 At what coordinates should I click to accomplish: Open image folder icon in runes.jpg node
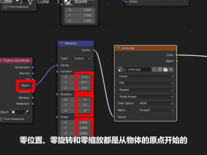[x=166, y=69]
